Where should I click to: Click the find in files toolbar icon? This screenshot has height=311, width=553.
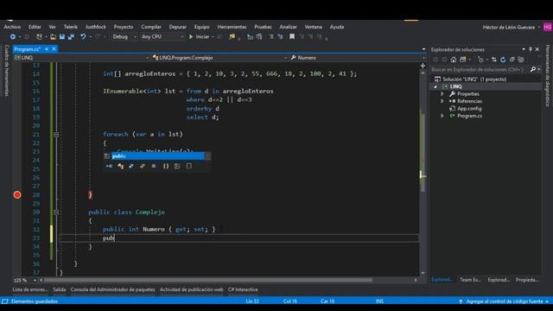(x=232, y=36)
